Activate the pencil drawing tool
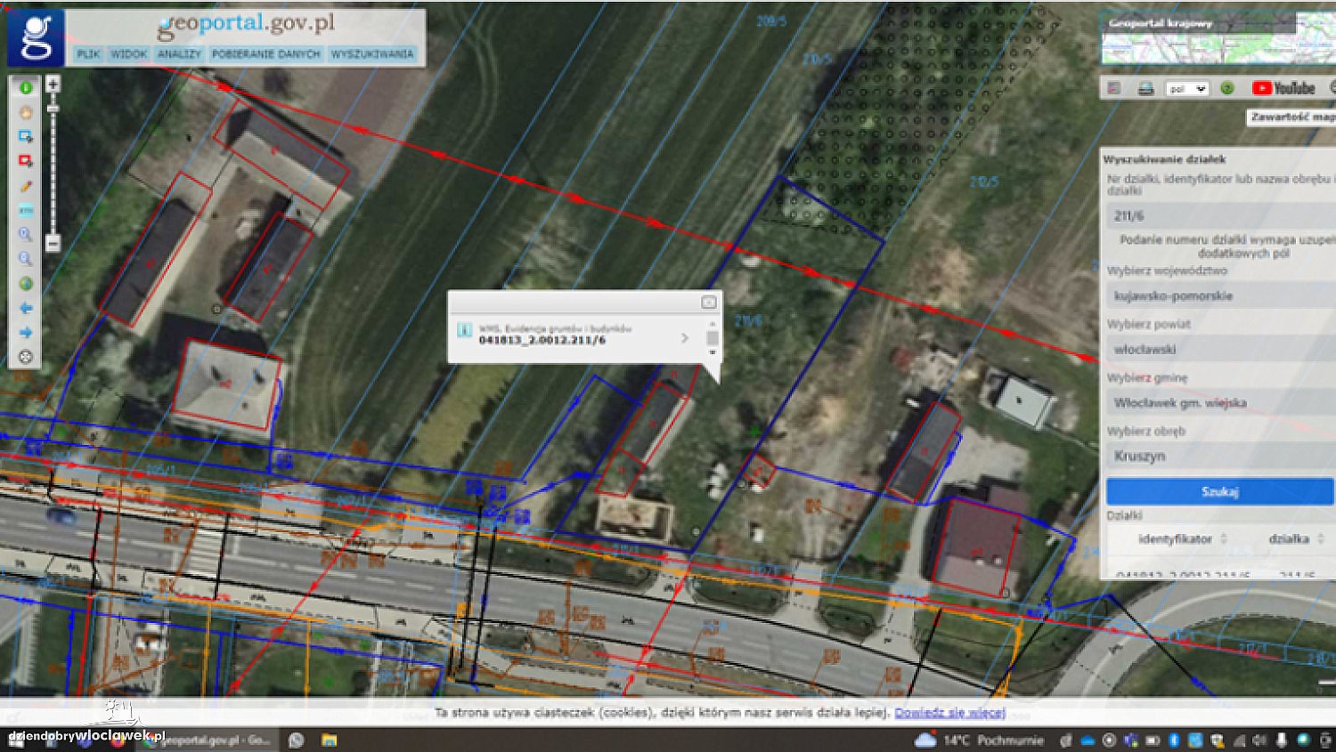This screenshot has height=752, width=1336. point(26,186)
